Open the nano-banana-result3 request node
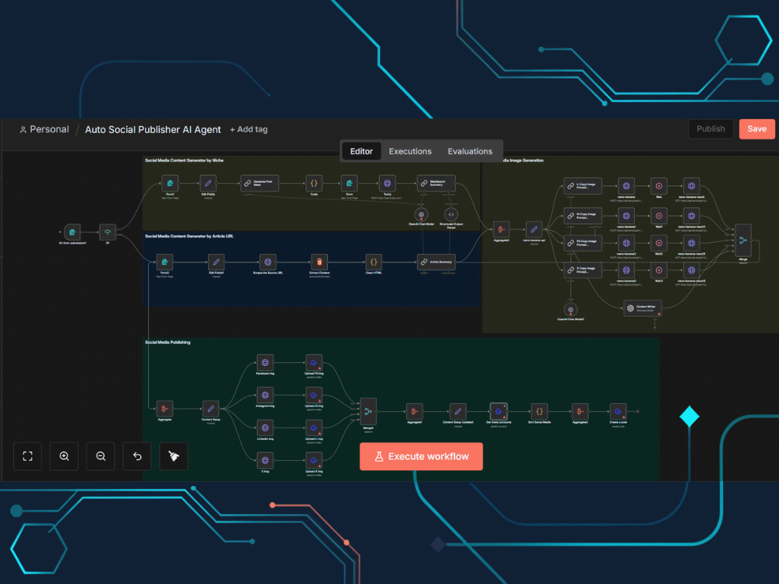Screen dimensions: 779x584 pyautogui.click(x=692, y=270)
